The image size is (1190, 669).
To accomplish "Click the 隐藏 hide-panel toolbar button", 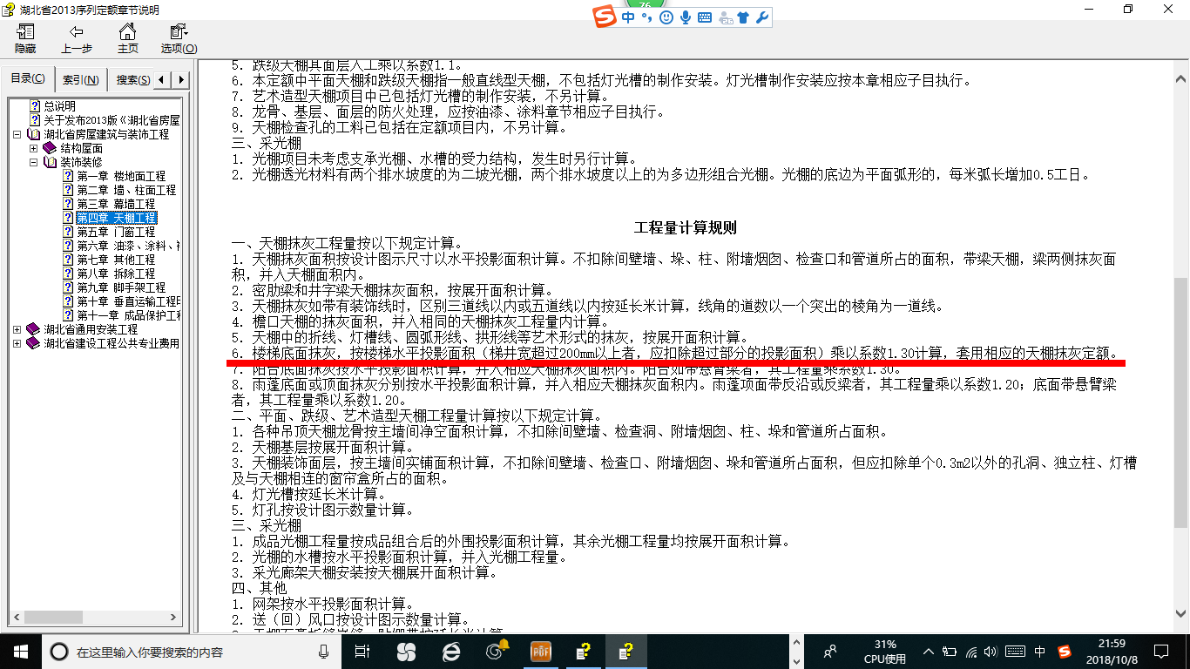I will tap(25, 39).
